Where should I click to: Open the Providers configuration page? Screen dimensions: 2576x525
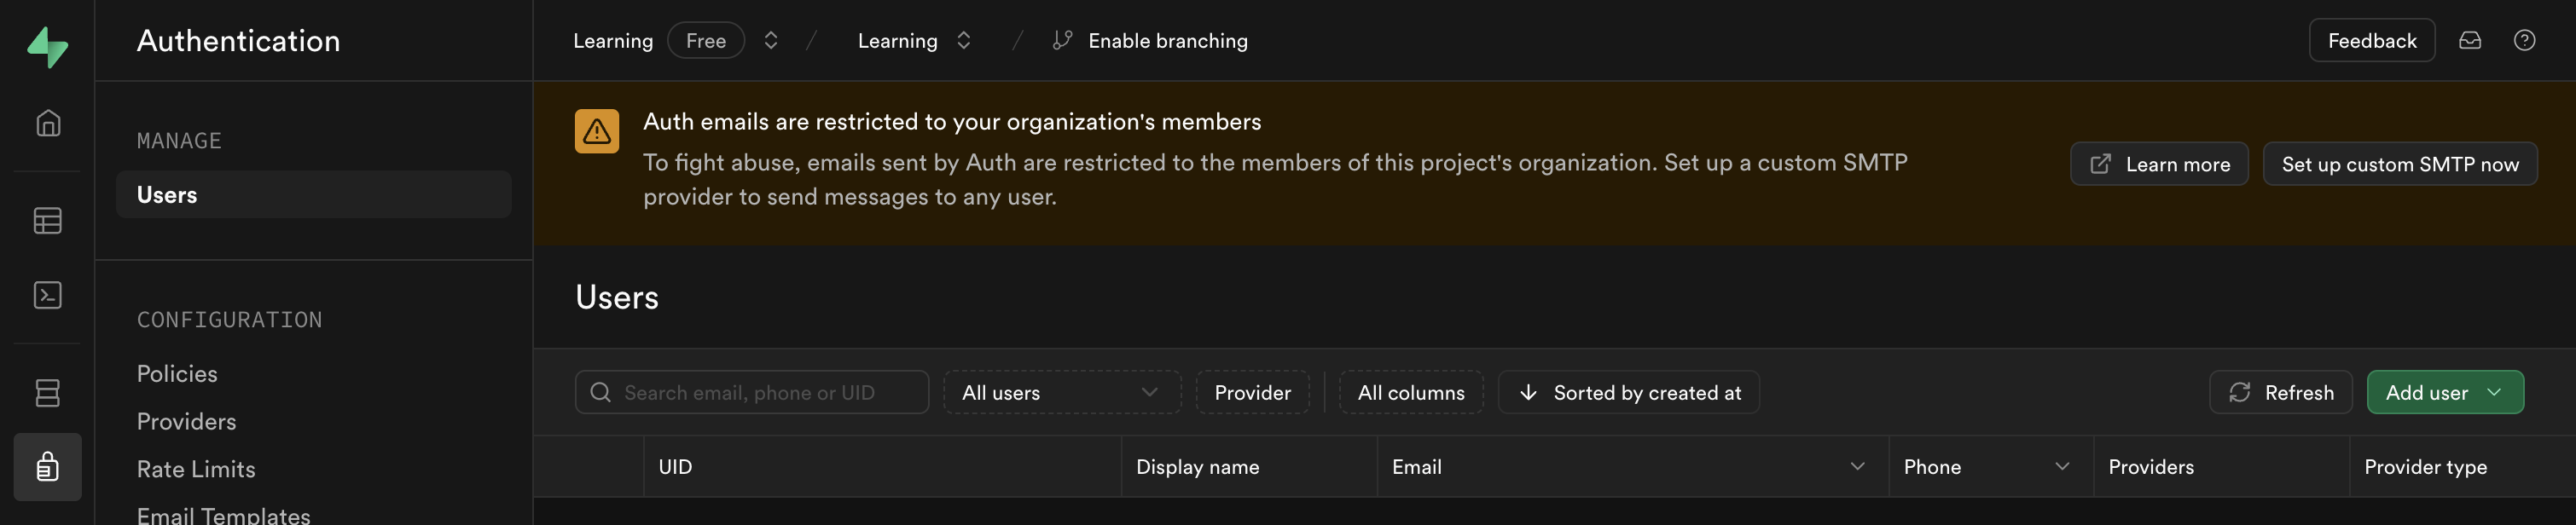[187, 421]
